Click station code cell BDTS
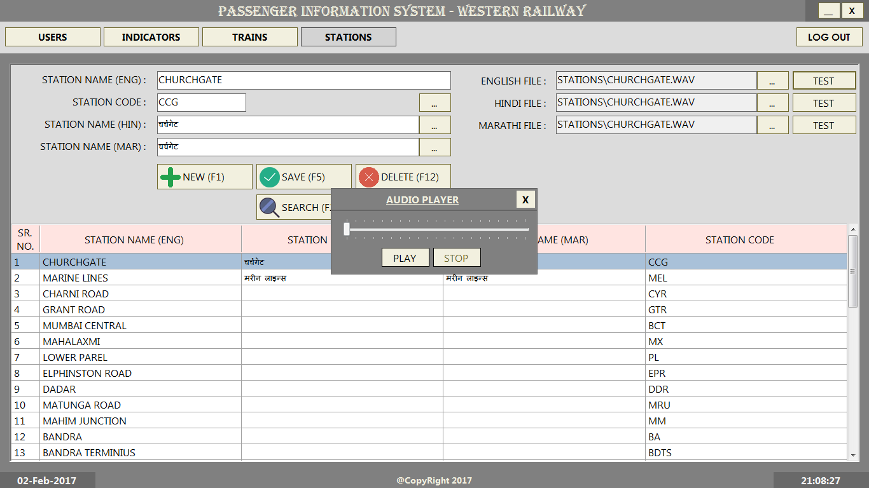 click(746, 452)
